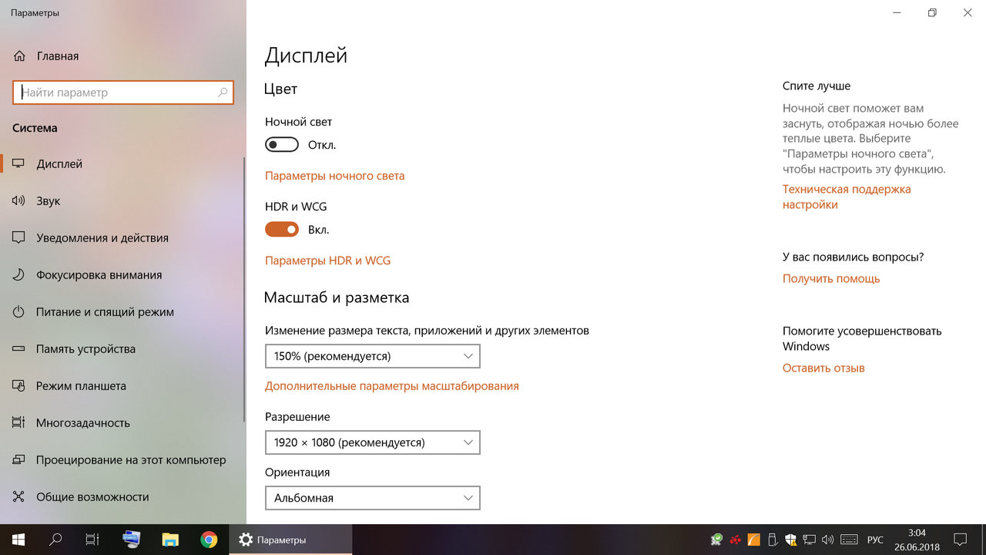Enable the Ночной свет toggle
The width and height of the screenshot is (986, 555).
click(281, 145)
